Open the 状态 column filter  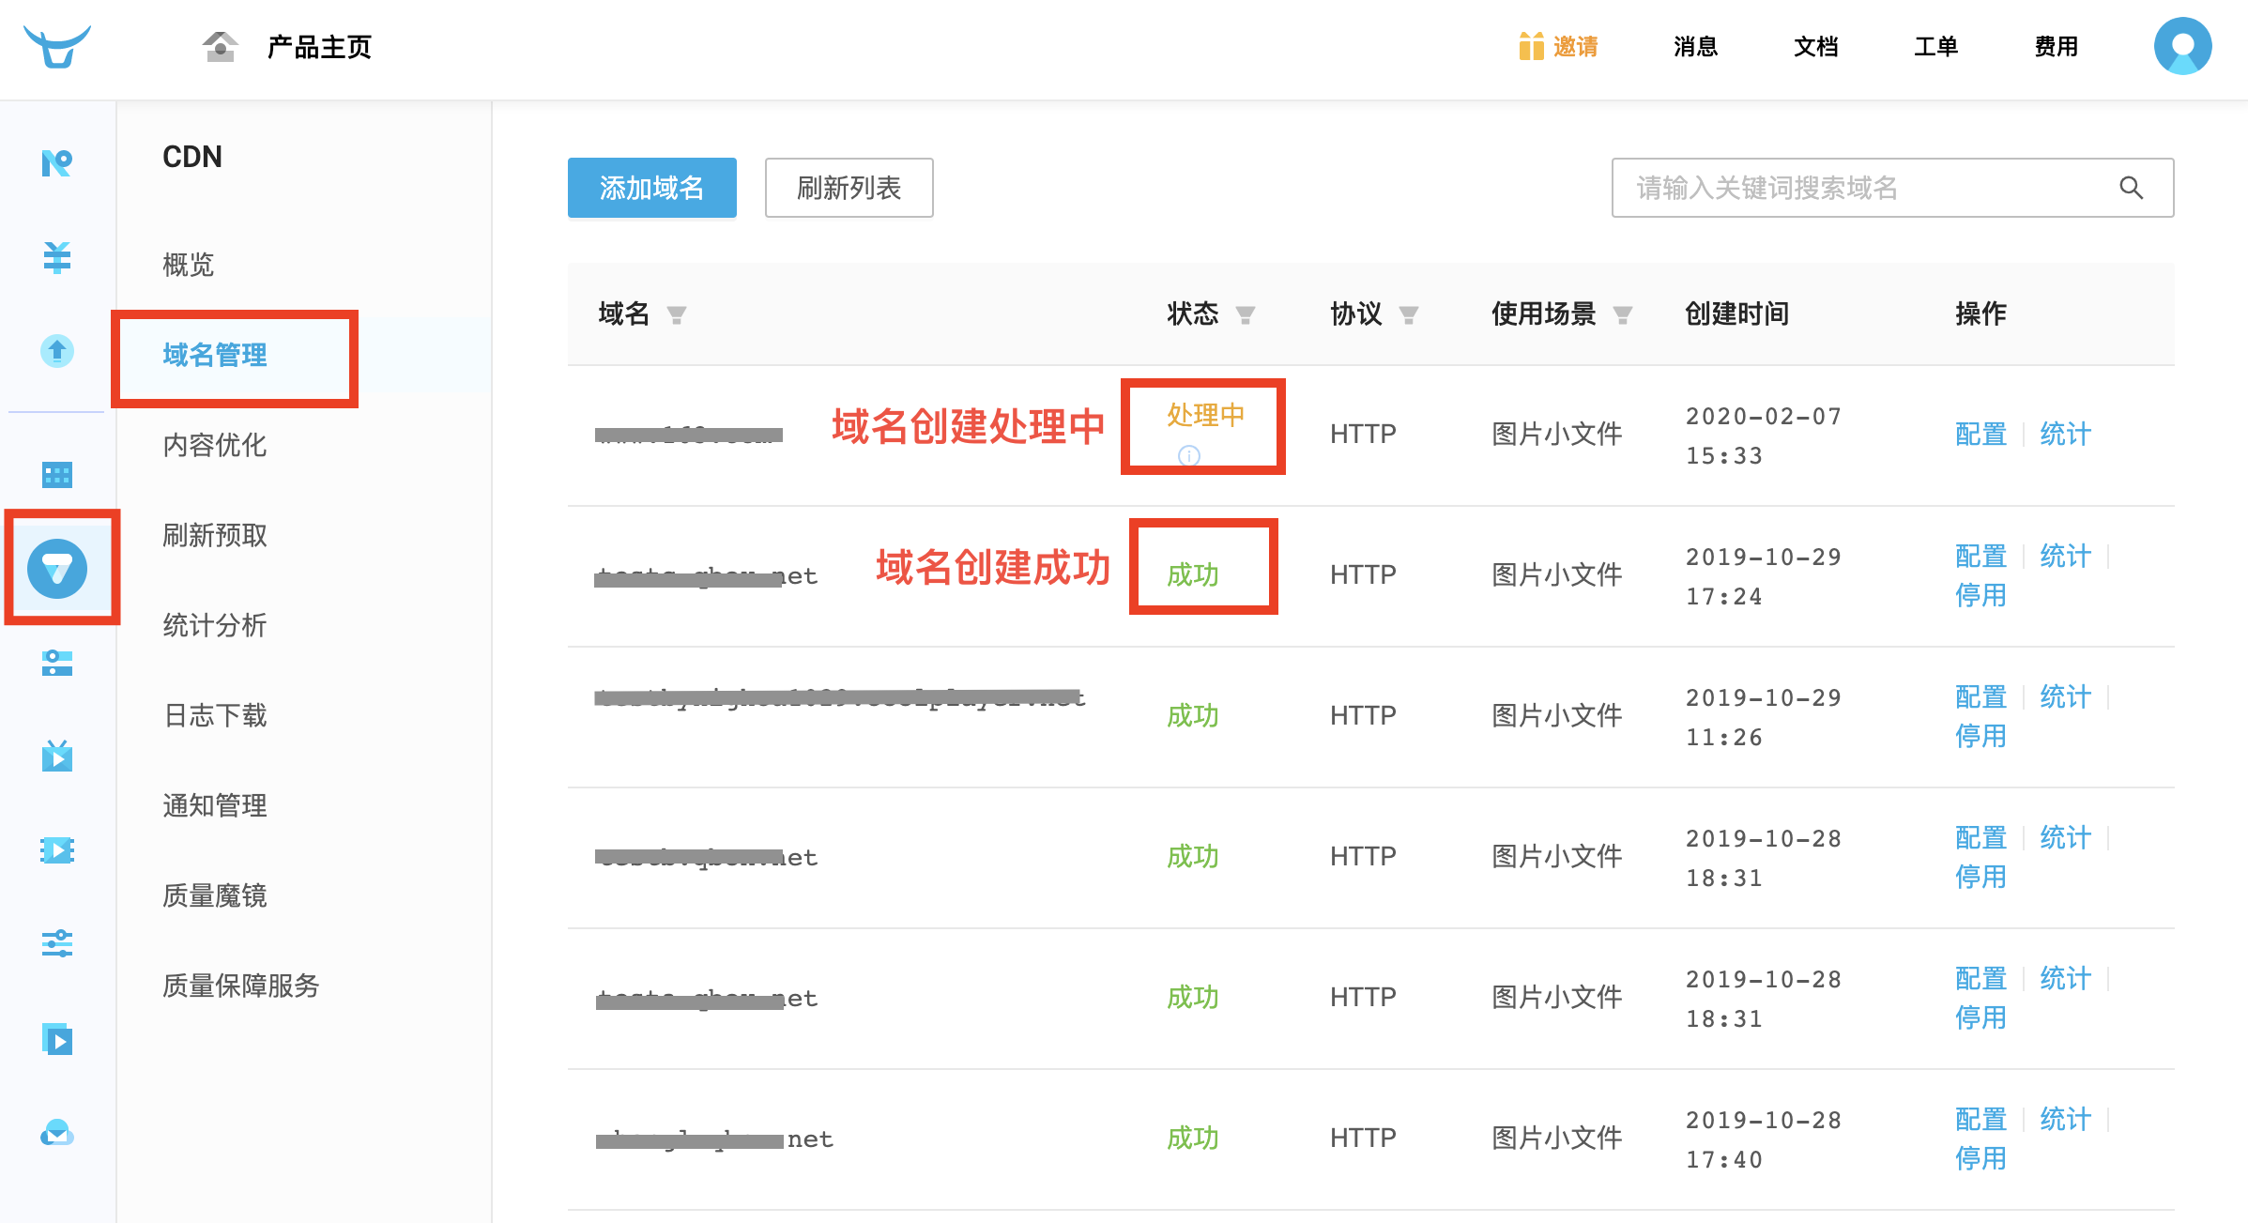point(1246,315)
